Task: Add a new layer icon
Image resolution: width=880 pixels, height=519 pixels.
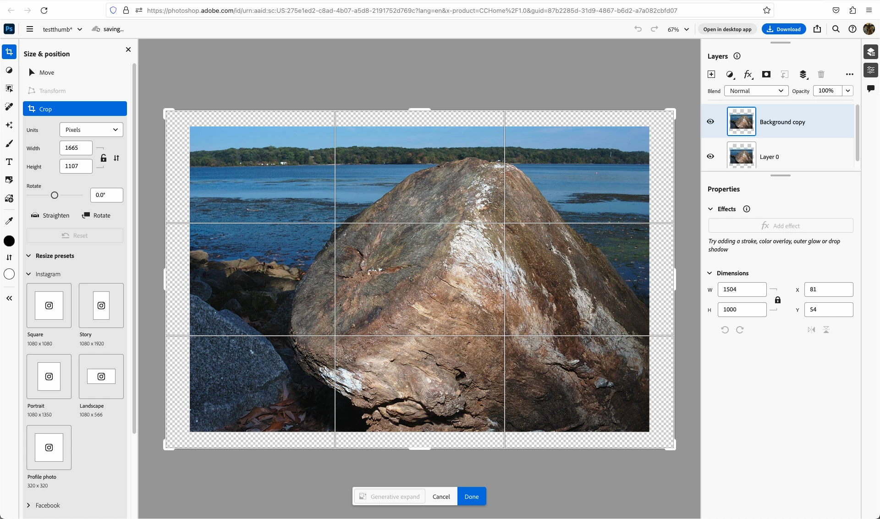Action: [x=711, y=74]
